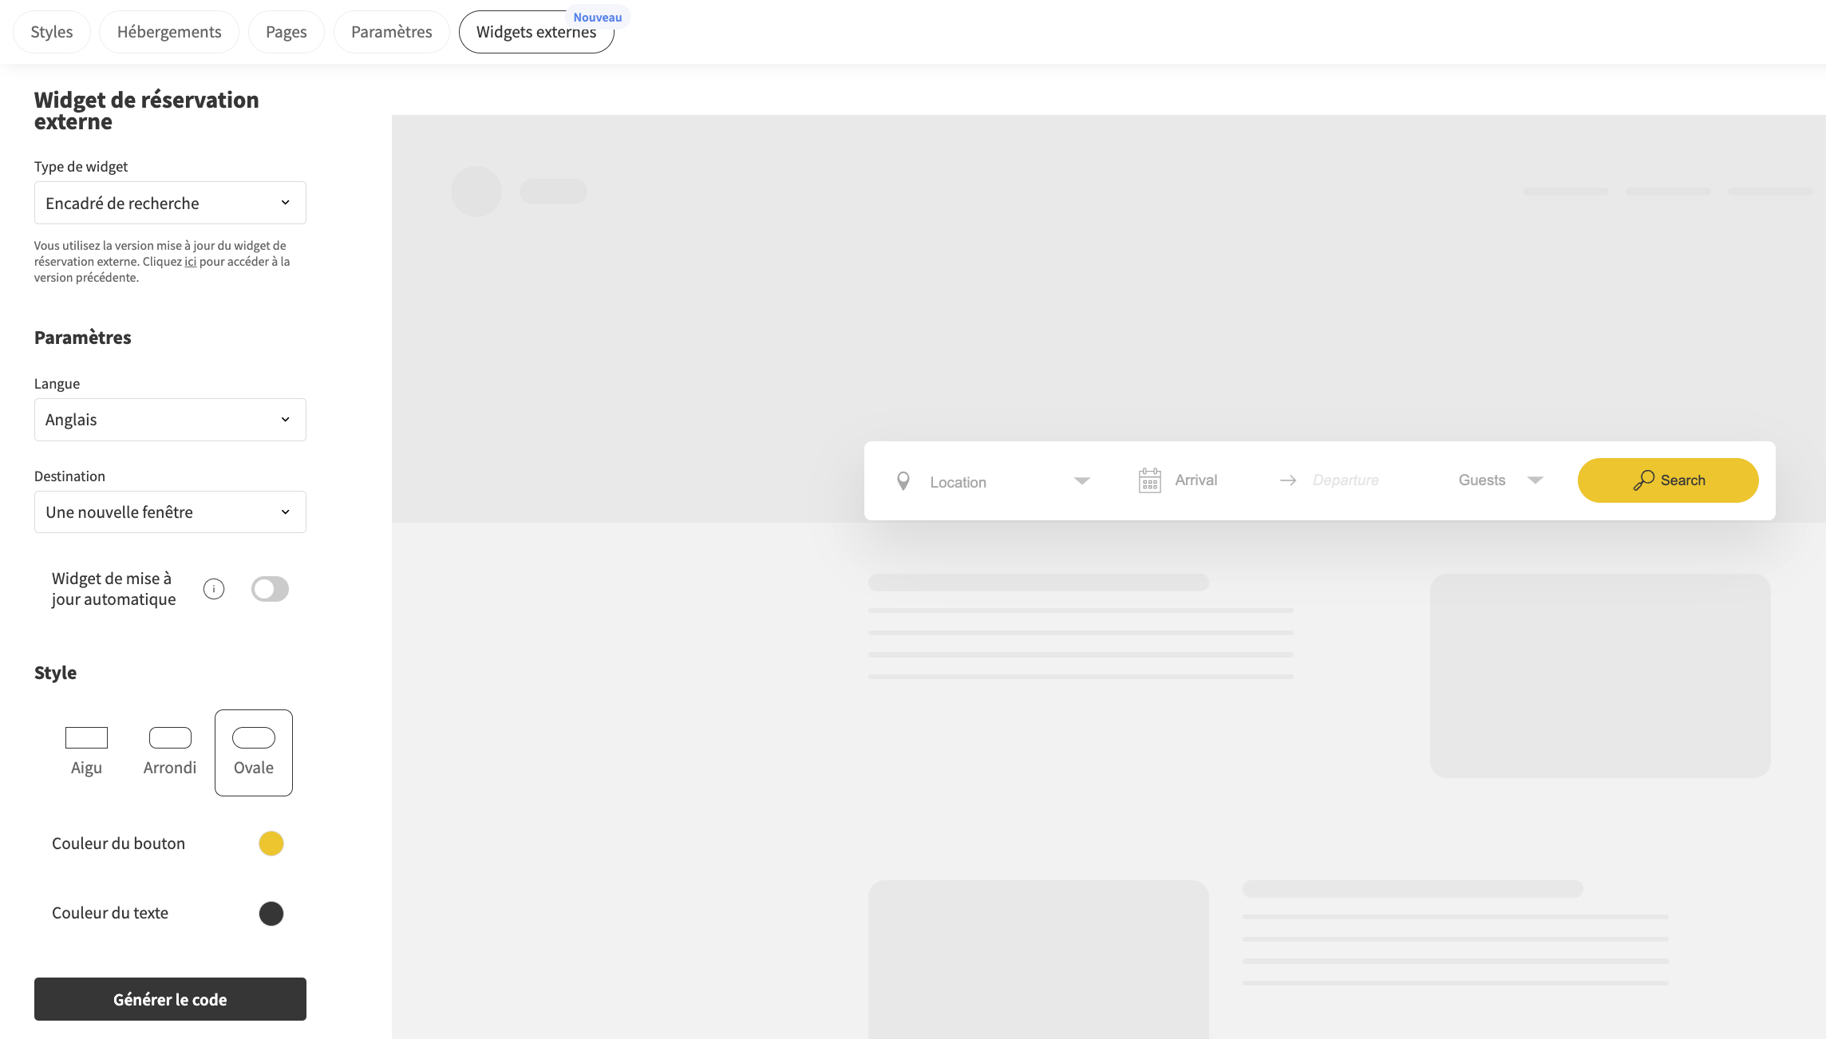1826x1039 pixels.
Task: Enable the Widget de mise à jour automatique toggle
Action: 270,589
